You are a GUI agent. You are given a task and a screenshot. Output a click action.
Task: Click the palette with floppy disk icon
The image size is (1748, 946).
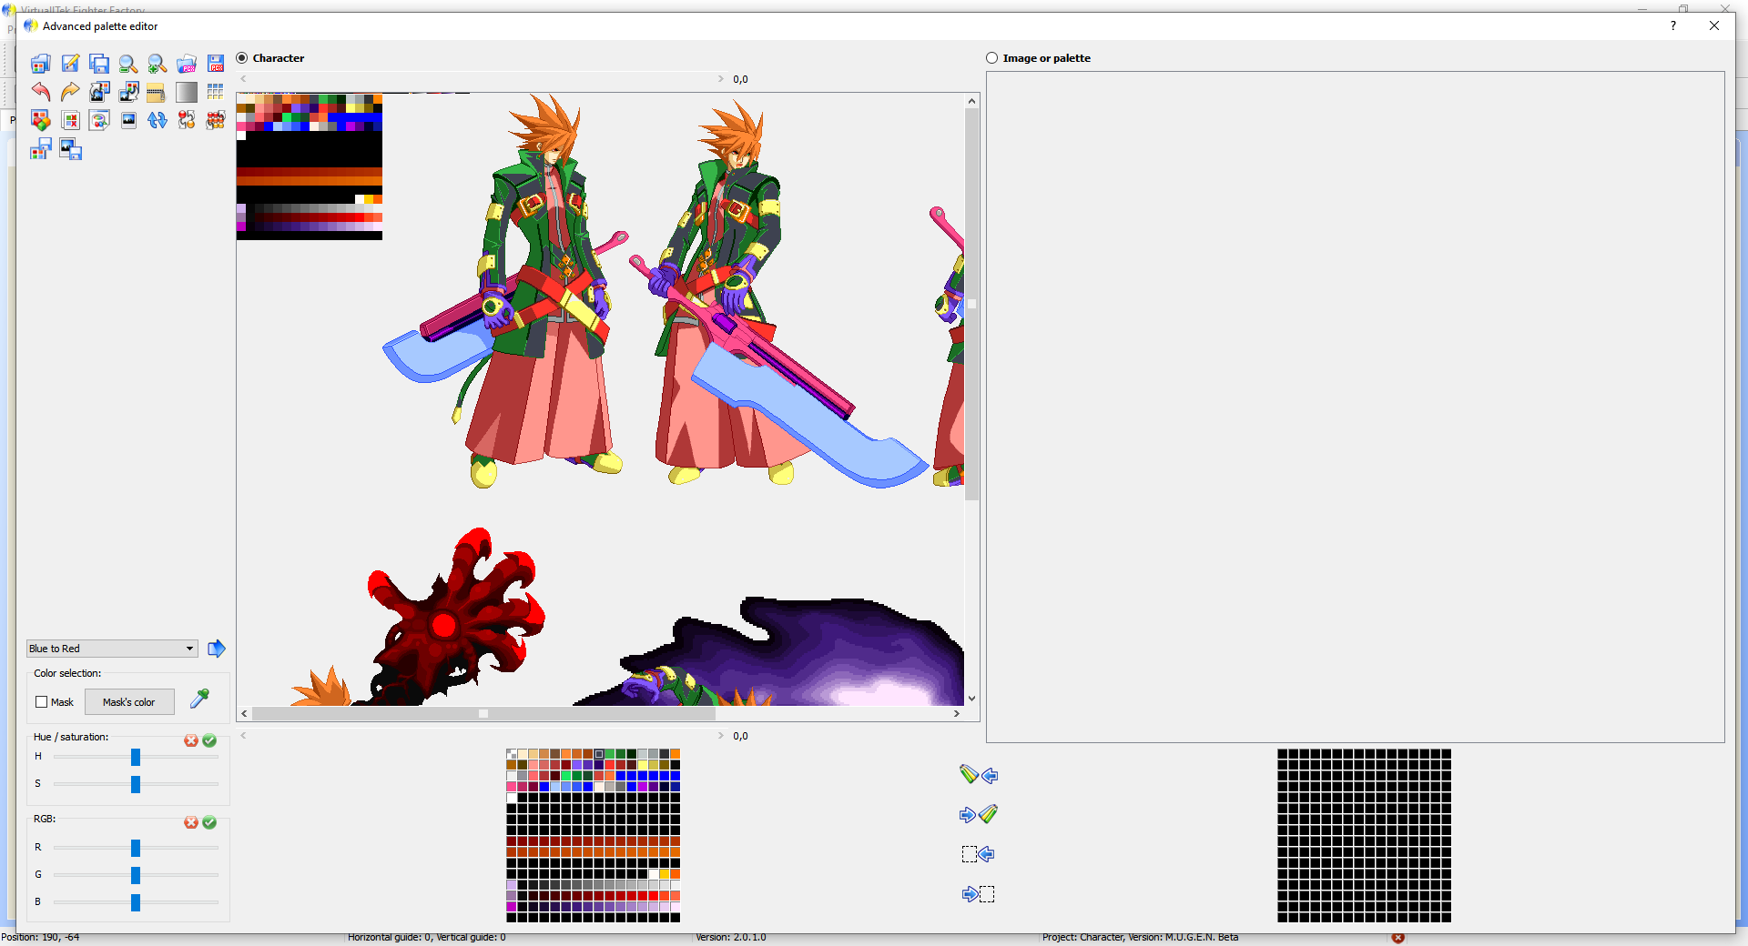click(40, 149)
